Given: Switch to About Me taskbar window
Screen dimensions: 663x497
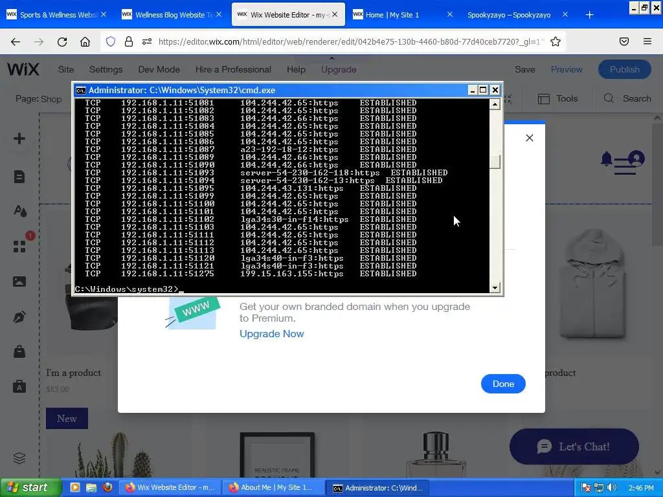Looking at the screenshot, I should [274, 487].
